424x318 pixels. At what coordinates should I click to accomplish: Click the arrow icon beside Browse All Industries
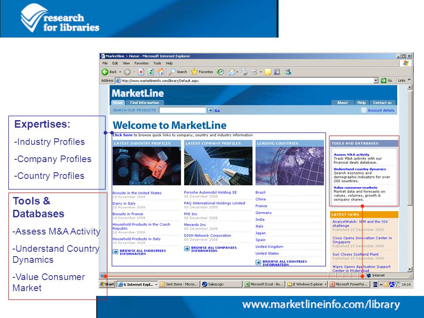point(115,252)
